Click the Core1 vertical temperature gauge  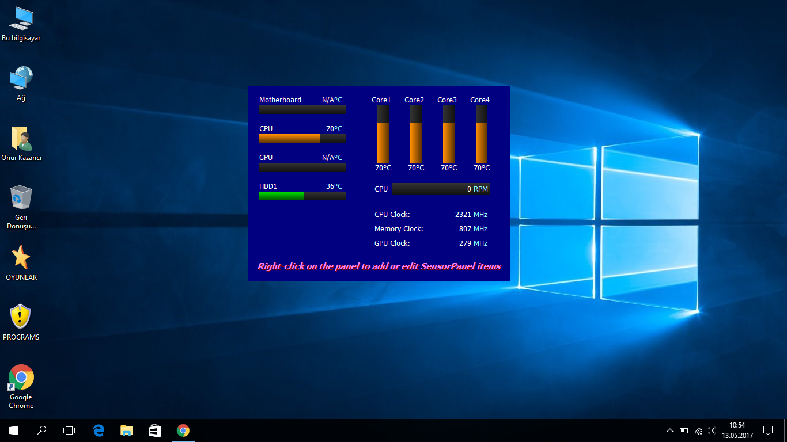point(383,134)
